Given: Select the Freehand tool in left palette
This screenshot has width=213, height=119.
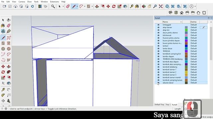Looking at the screenshot, I should click(9, 37).
